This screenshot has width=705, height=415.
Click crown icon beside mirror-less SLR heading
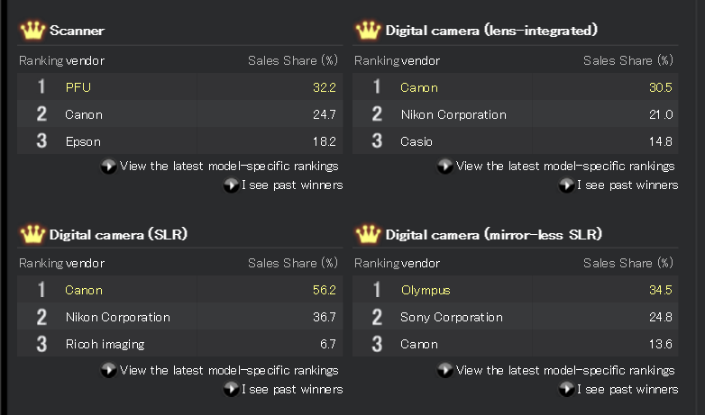click(x=368, y=234)
